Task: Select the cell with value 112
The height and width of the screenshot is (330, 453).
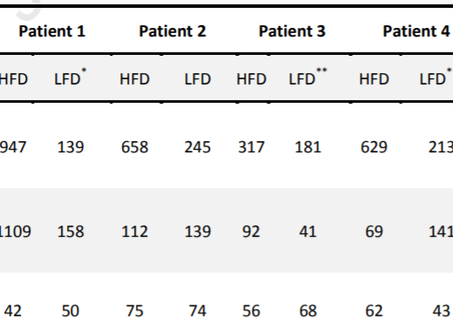Action: point(135,232)
